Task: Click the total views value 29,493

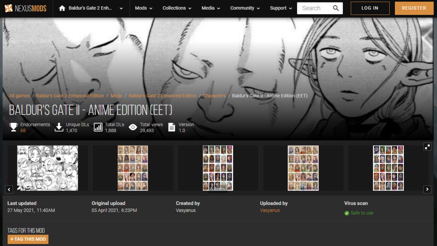Action: [147, 130]
